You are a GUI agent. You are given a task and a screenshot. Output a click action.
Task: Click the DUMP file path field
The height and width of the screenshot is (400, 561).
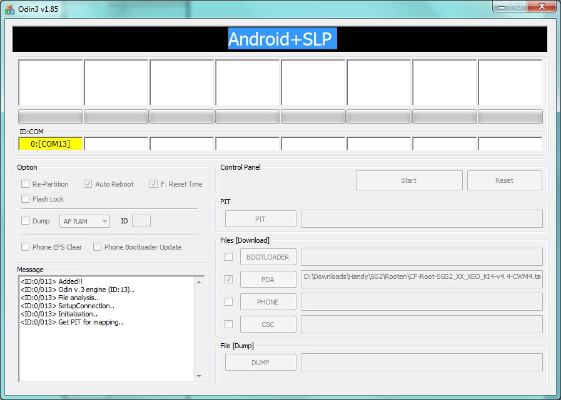click(422, 363)
